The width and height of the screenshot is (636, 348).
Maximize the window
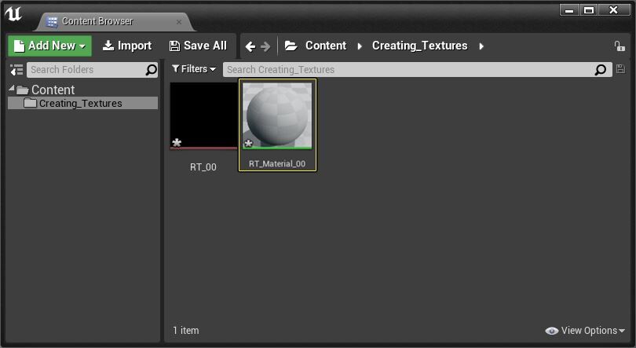(589, 9)
